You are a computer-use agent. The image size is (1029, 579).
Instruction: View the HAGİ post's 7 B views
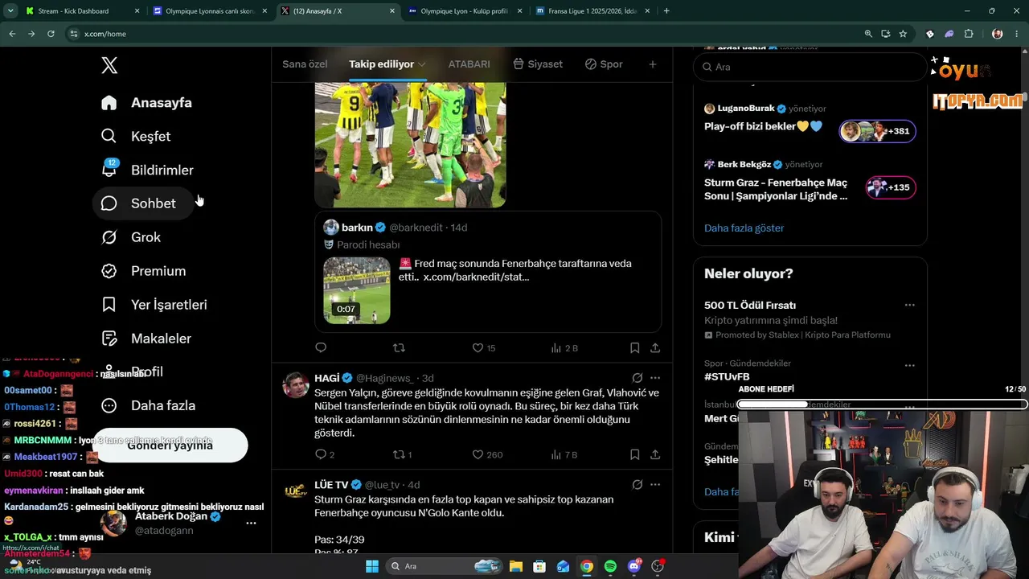click(x=564, y=454)
